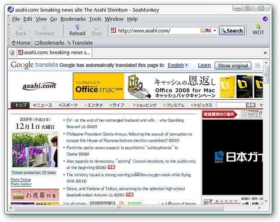
Task: Select the asahi.com breaking news tab
Action: click(54, 52)
